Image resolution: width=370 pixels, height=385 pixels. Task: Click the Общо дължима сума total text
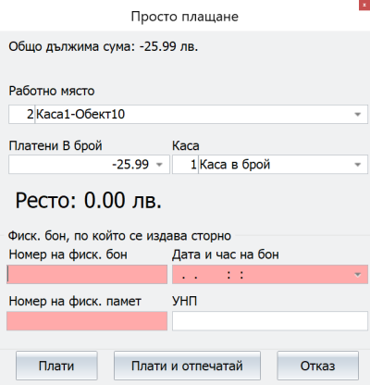pos(103,46)
